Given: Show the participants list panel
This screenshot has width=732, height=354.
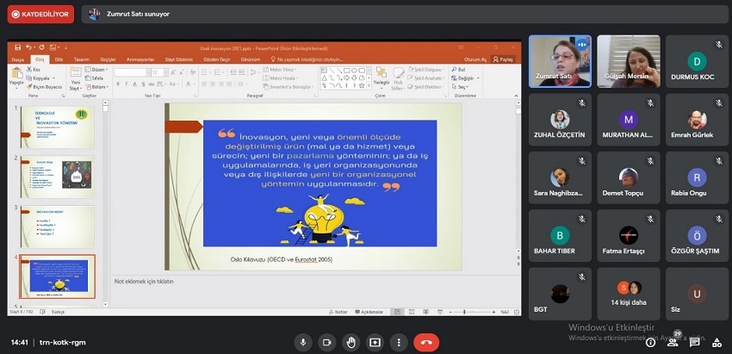Looking at the screenshot, I should [673, 343].
